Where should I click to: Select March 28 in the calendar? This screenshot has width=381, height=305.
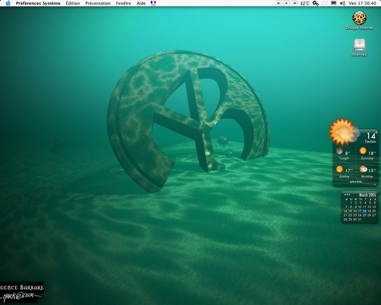point(346,219)
